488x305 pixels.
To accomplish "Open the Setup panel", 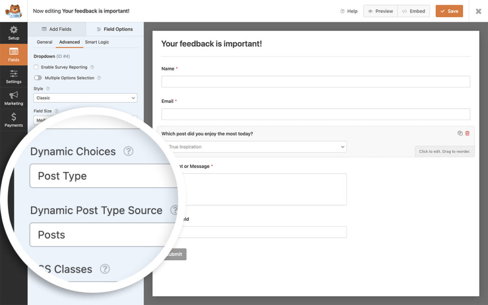I will pos(14,33).
